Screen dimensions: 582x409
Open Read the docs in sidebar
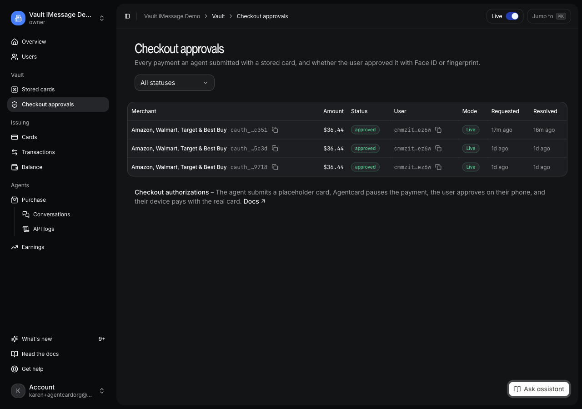pyautogui.click(x=58, y=354)
